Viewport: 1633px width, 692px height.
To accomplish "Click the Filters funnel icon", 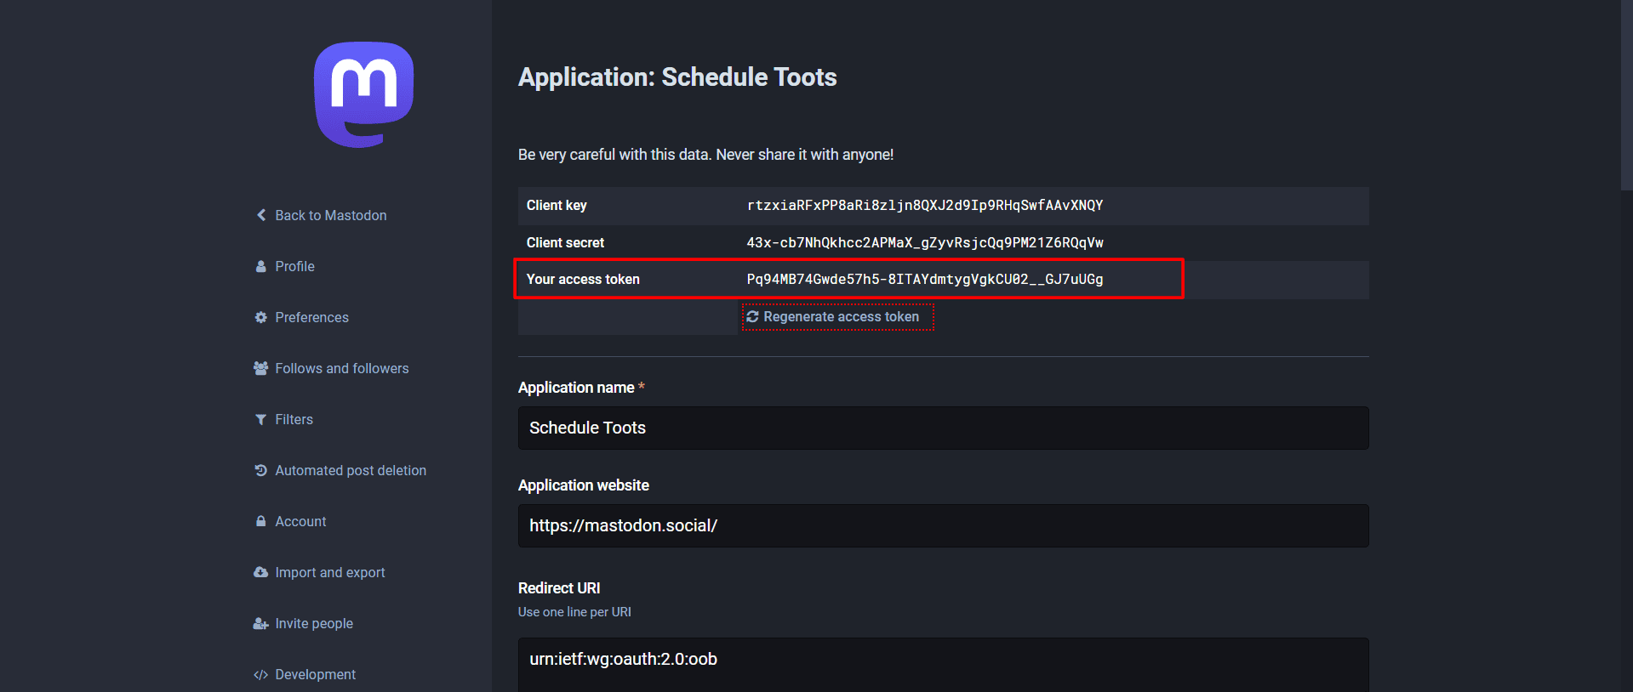I will pos(261,419).
